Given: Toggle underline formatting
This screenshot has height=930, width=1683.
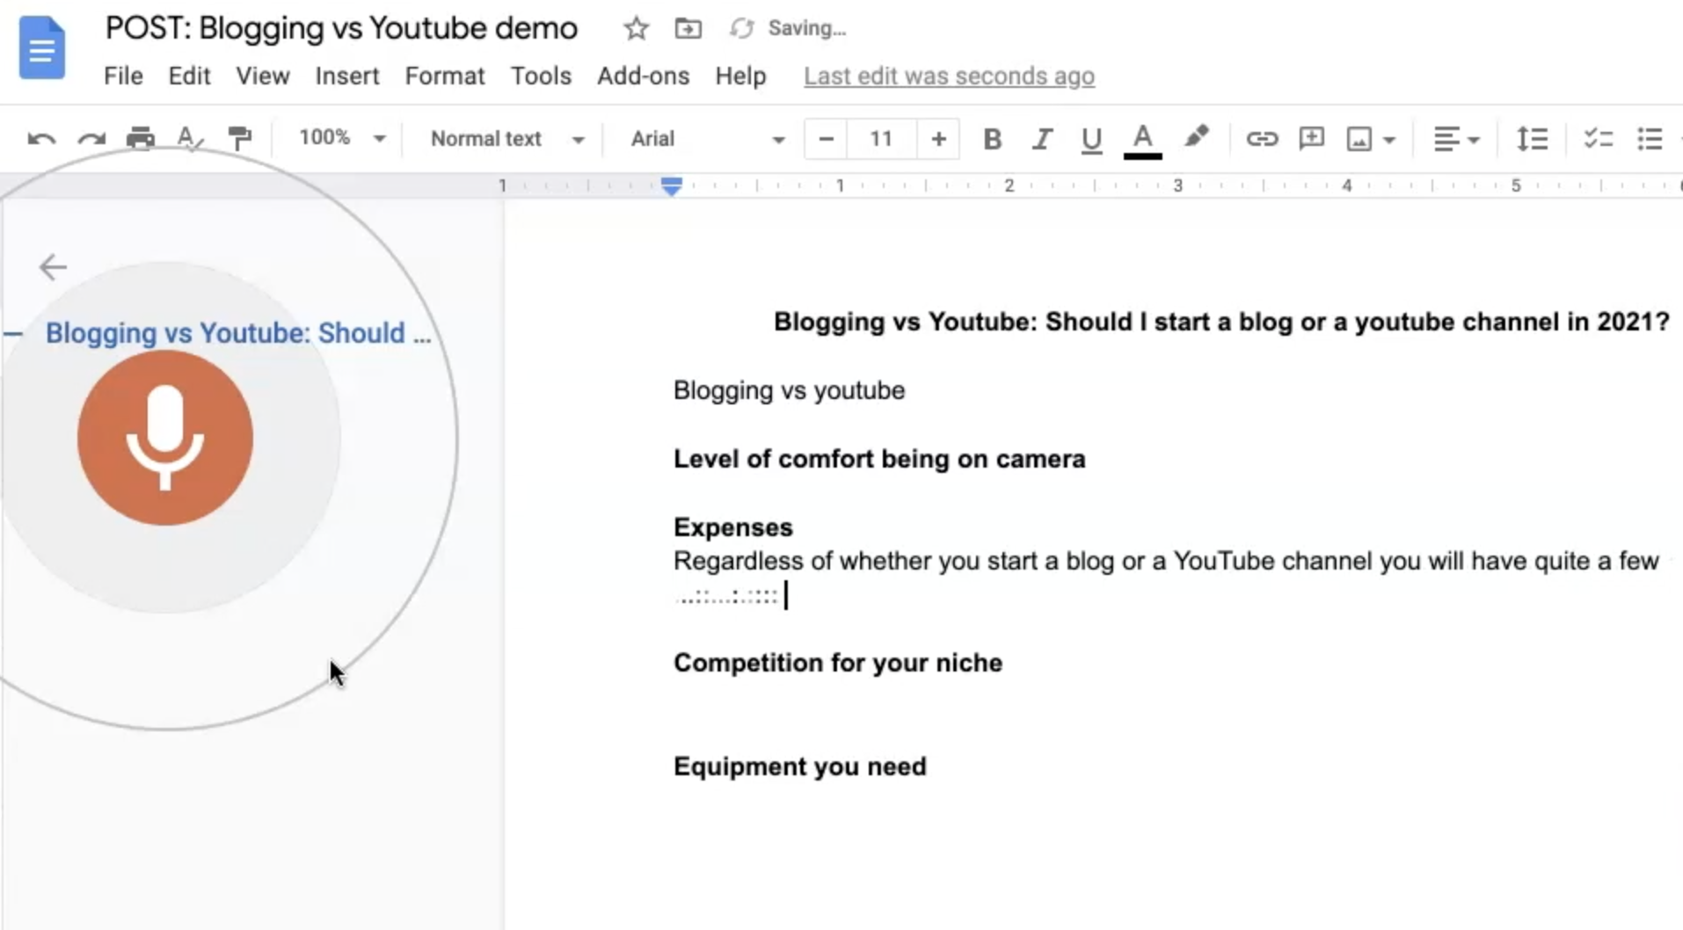Looking at the screenshot, I should tap(1091, 140).
